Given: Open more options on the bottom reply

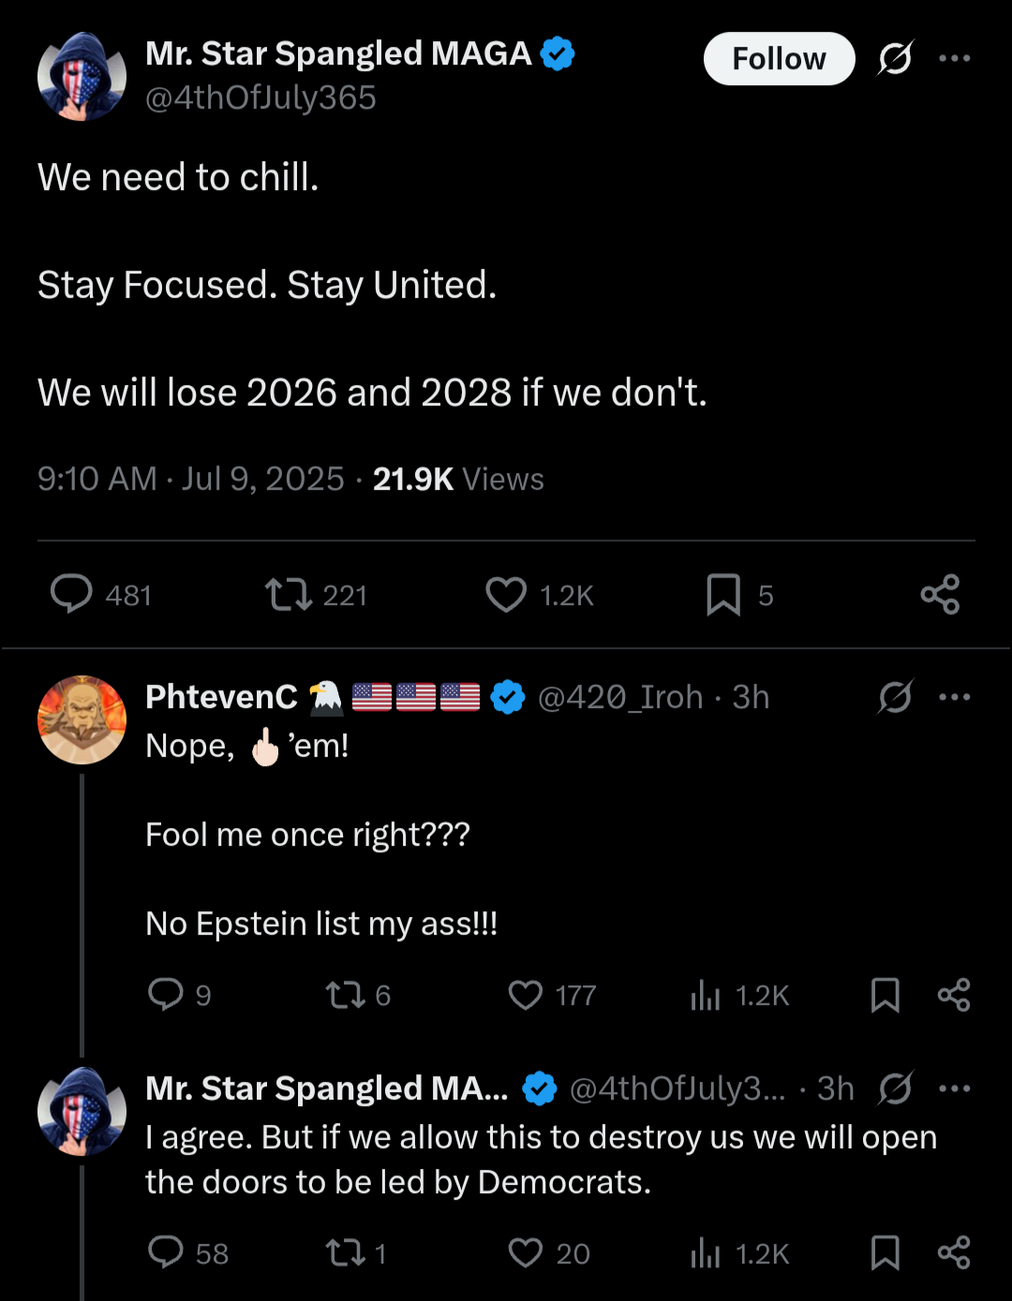Looking at the screenshot, I should click(x=955, y=1088).
